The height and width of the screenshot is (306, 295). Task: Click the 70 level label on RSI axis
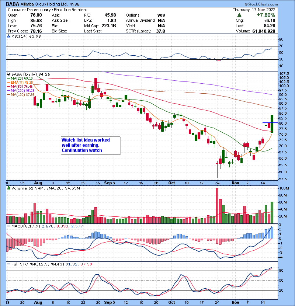(x=281, y=46)
